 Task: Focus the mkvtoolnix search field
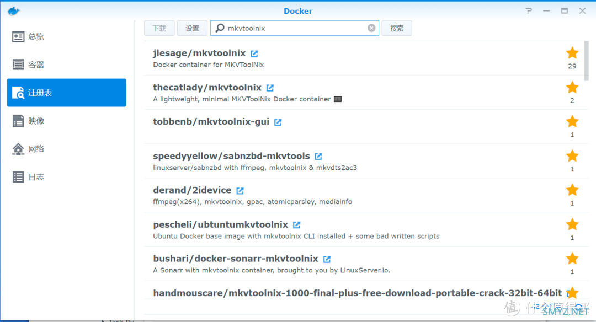pyautogui.click(x=295, y=28)
